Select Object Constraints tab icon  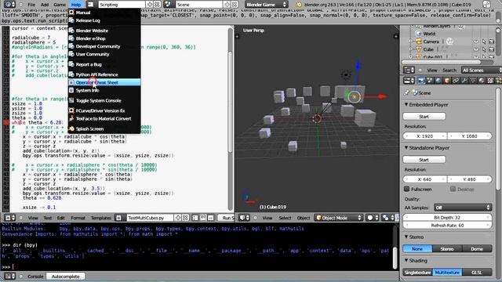click(456, 81)
